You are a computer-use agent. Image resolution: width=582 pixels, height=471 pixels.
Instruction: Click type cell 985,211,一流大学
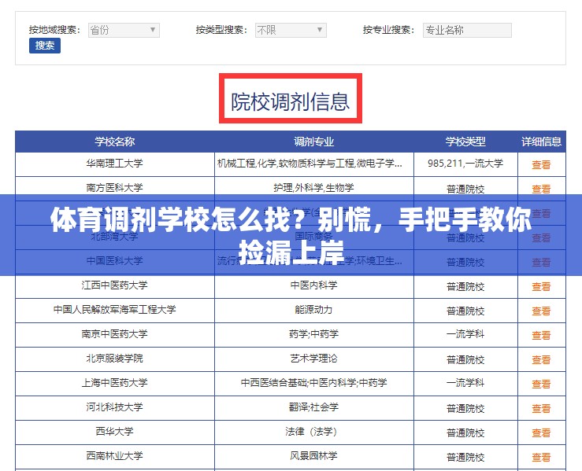click(x=465, y=164)
